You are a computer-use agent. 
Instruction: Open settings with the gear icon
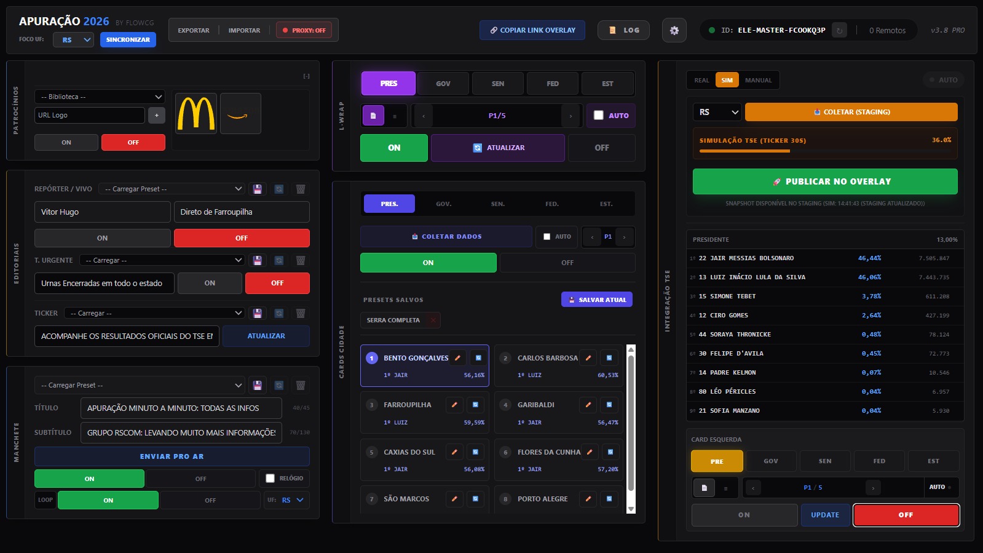point(674,30)
